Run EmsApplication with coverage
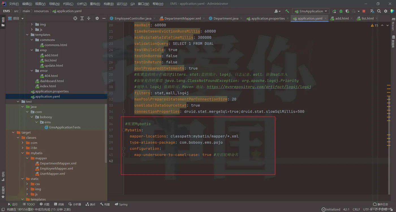 (347, 11)
